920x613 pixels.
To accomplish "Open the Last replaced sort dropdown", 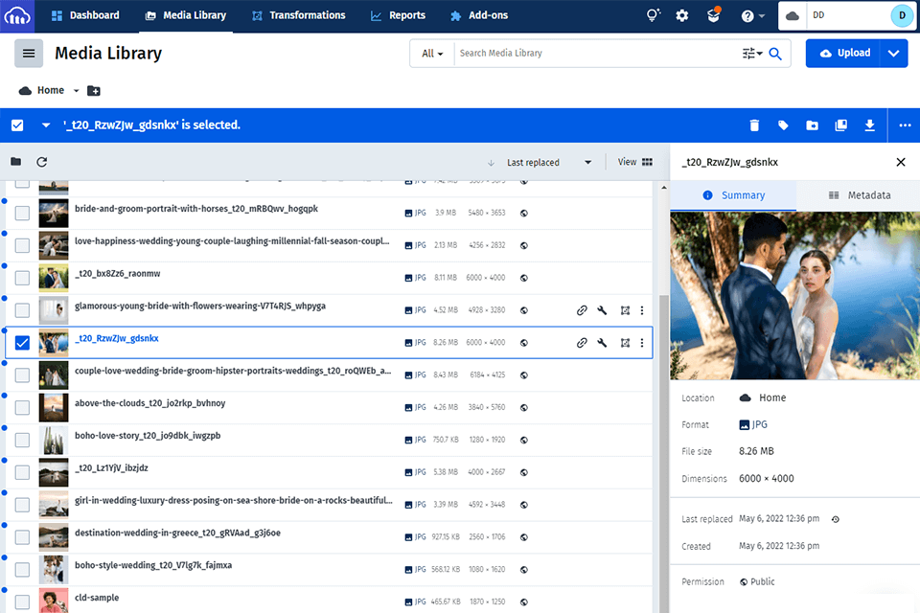I will 549,163.
